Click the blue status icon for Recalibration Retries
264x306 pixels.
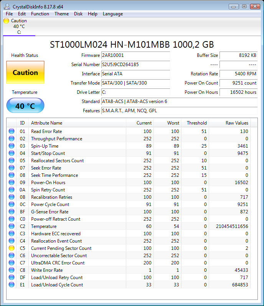[x=12, y=197]
